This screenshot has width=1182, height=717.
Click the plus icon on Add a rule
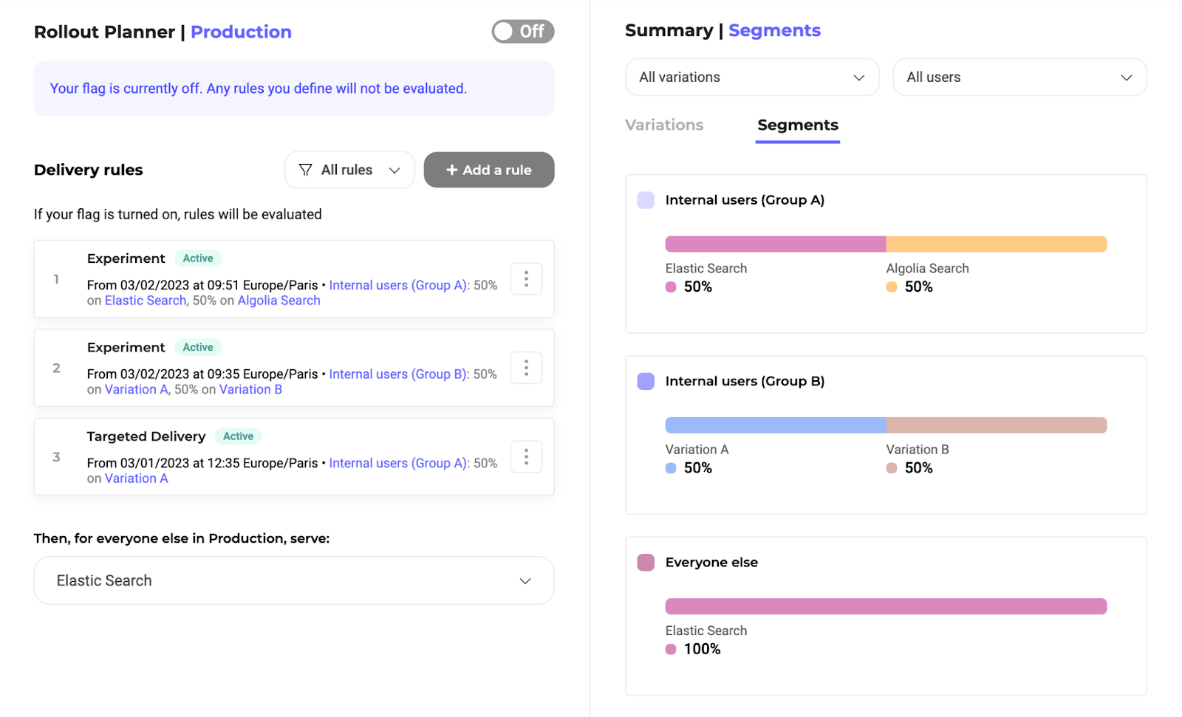[452, 170]
